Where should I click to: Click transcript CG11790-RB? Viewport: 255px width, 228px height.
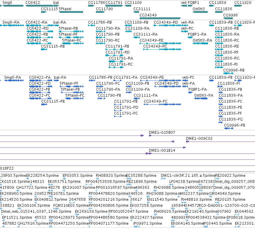[x=108, y=34]
